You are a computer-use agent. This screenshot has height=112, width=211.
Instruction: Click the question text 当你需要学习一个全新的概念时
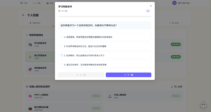click(x=89, y=25)
